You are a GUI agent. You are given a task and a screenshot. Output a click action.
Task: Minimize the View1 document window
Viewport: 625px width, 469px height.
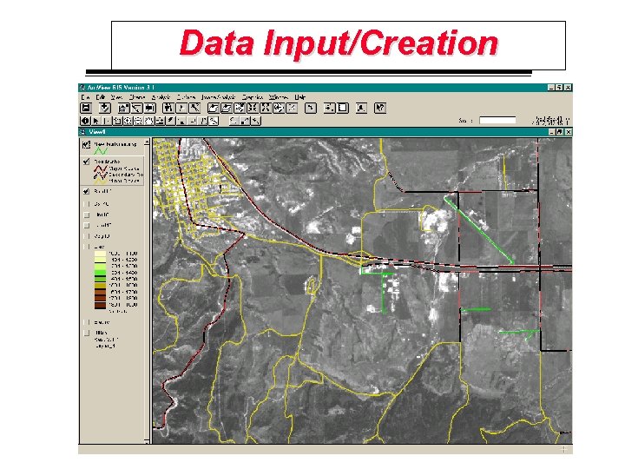tap(552, 132)
